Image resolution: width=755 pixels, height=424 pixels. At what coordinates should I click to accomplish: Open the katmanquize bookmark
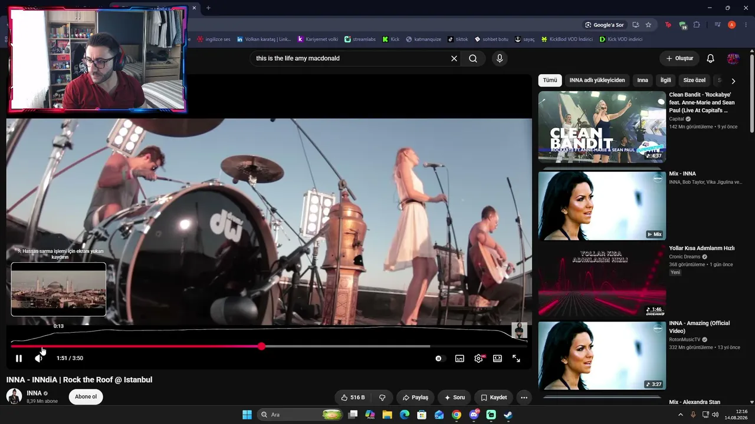[x=424, y=39]
